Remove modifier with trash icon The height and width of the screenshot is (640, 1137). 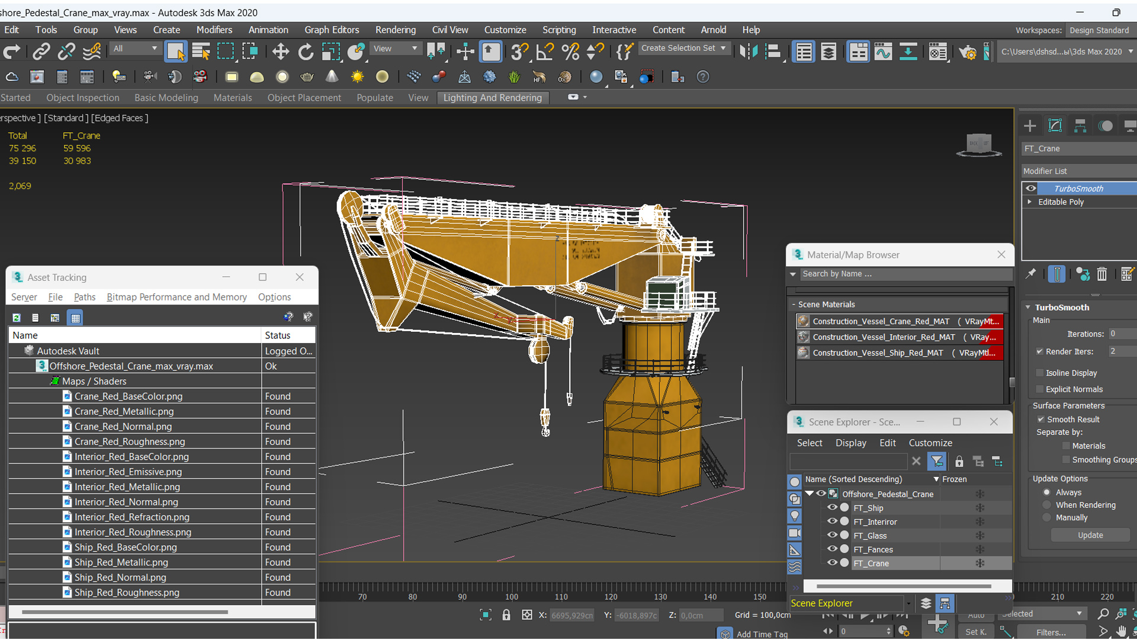[1101, 274]
